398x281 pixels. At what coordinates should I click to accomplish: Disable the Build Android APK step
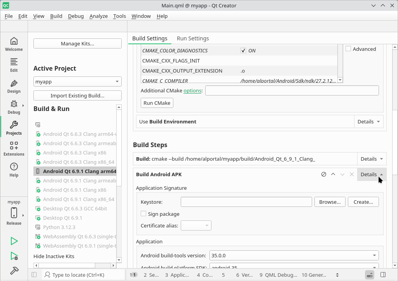pos(324,174)
